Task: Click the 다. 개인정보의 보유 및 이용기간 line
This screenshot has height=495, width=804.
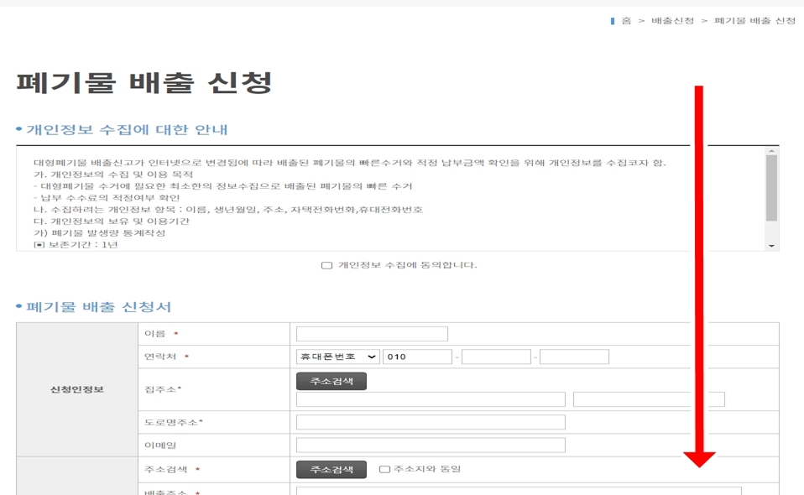Action: pyautogui.click(x=112, y=221)
